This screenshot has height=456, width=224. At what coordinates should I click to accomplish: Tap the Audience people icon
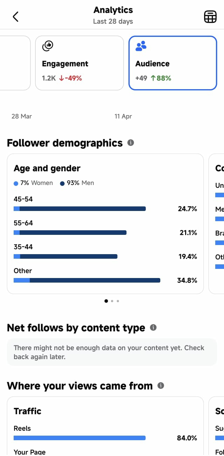pos(141,46)
